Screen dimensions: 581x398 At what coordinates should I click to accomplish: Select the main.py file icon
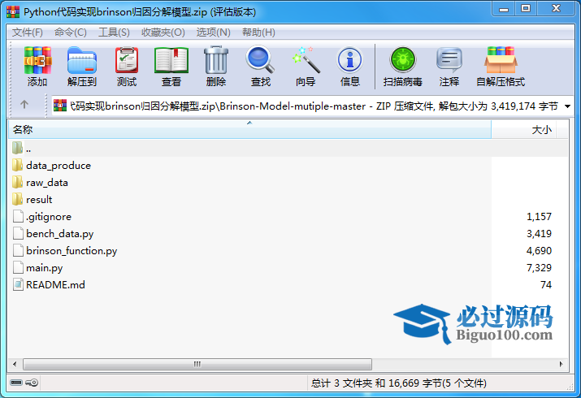coord(18,267)
